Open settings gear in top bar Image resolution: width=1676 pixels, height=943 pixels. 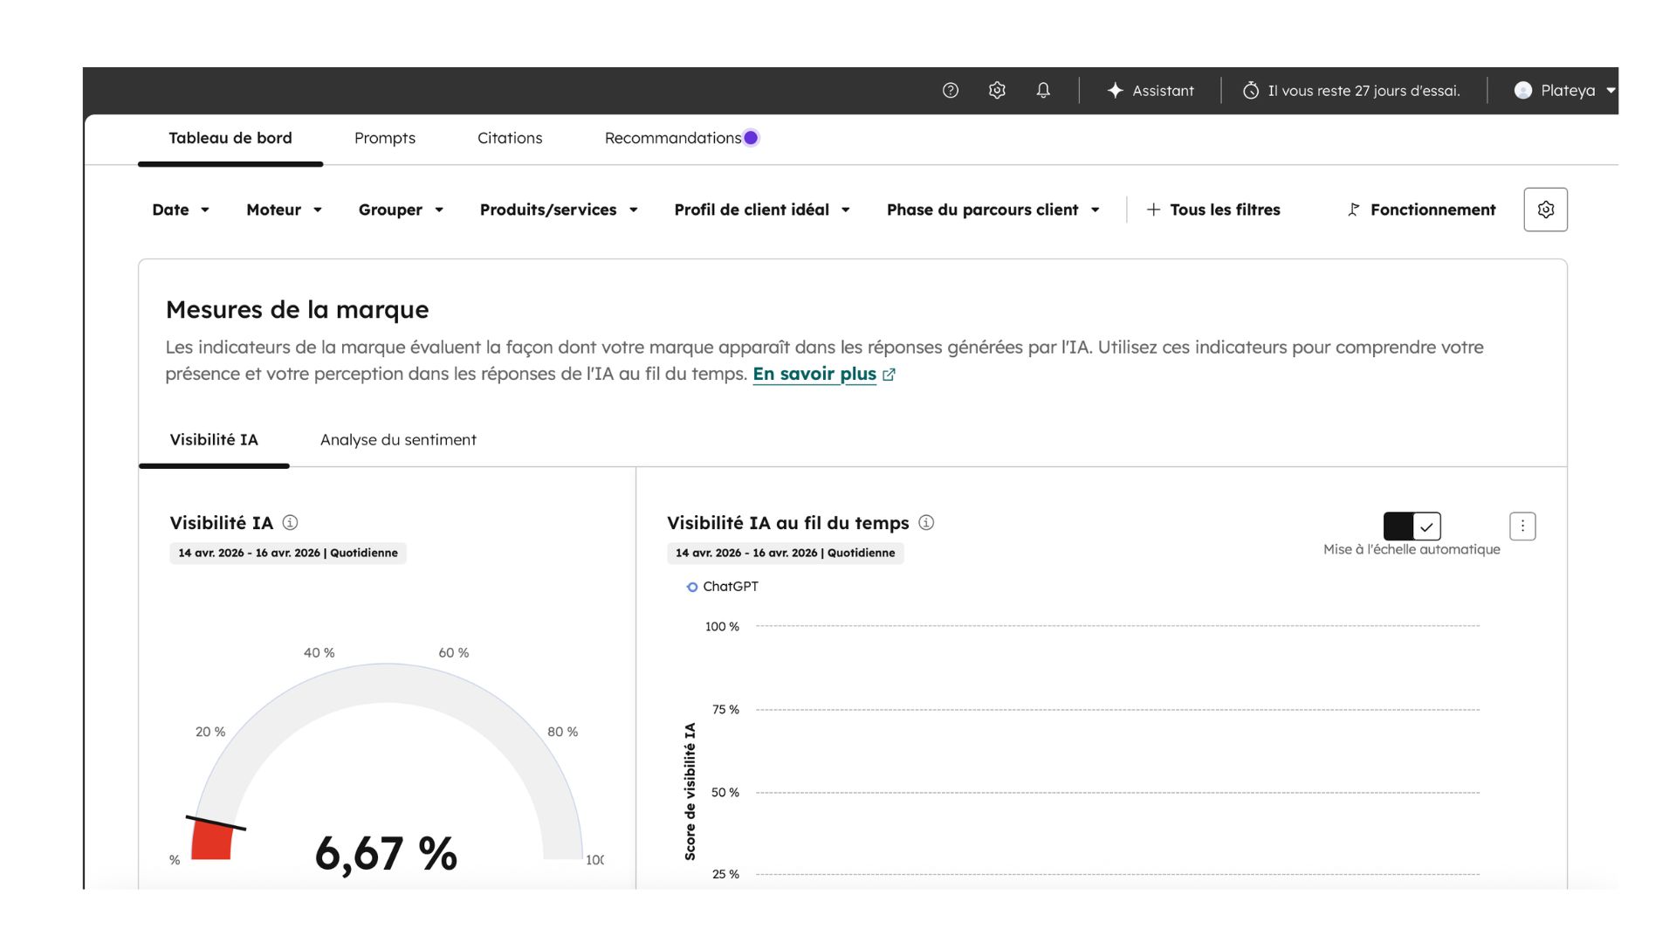click(997, 90)
